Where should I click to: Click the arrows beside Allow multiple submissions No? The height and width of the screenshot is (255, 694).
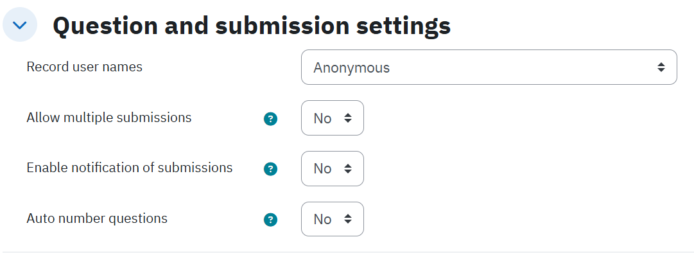click(x=348, y=118)
